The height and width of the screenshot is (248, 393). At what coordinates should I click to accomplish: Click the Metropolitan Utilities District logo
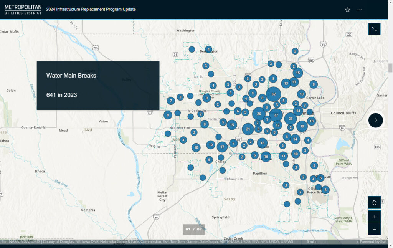(x=23, y=10)
